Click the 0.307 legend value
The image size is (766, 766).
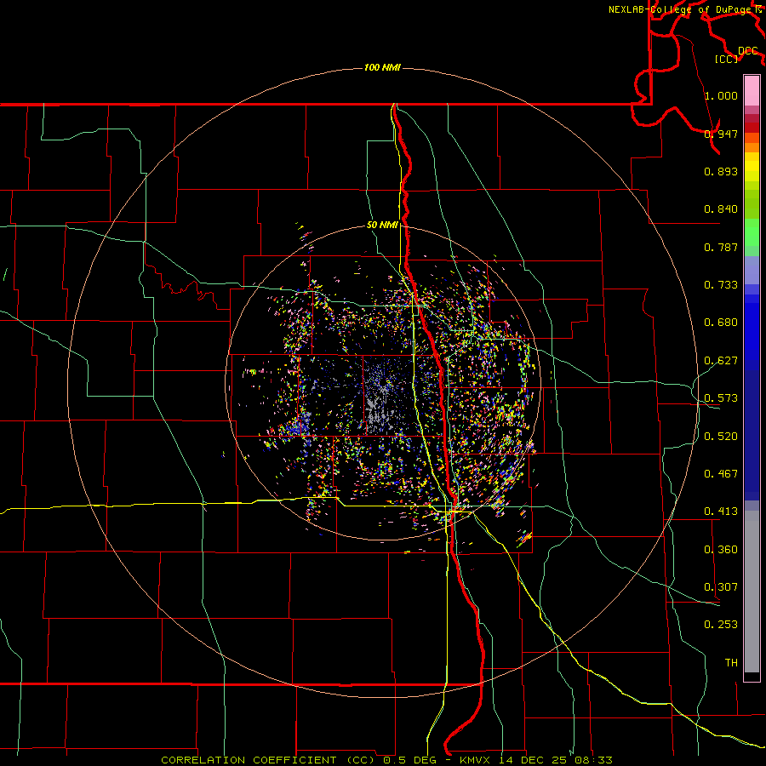(721, 587)
